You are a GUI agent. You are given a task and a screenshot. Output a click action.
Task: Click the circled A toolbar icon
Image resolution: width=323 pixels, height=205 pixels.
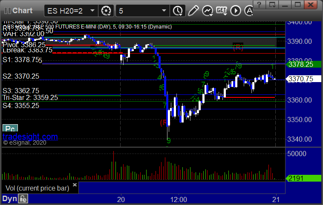coord(249,11)
